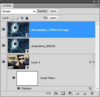
Task: Click the layer list scroll down arrow
Action: 97,89
